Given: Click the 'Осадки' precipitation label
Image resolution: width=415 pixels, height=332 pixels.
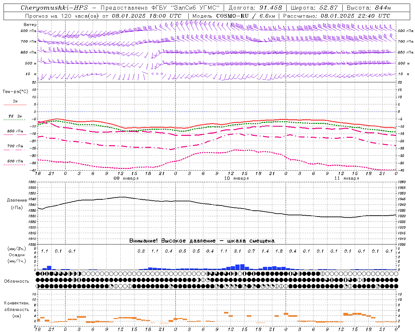Looking at the screenshot, I should pyautogui.click(x=17, y=255).
